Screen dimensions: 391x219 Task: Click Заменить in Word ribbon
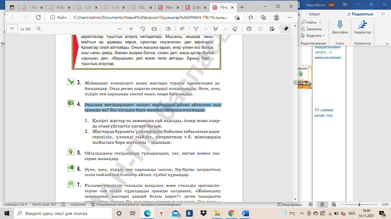tap(311, 29)
